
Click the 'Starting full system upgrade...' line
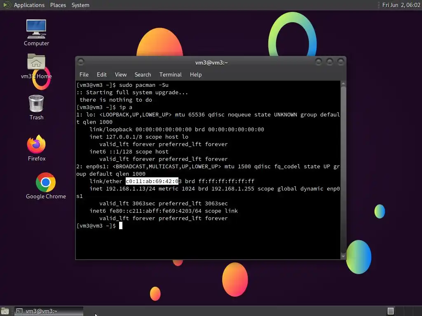(x=132, y=93)
